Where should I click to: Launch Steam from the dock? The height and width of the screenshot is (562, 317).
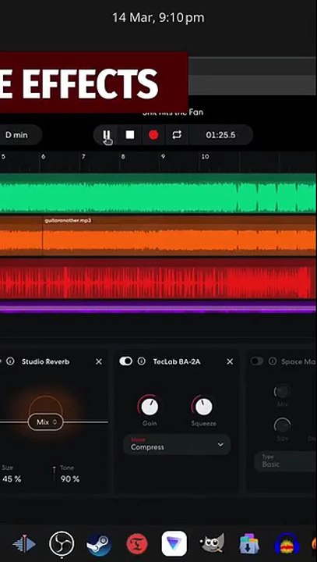(x=99, y=545)
